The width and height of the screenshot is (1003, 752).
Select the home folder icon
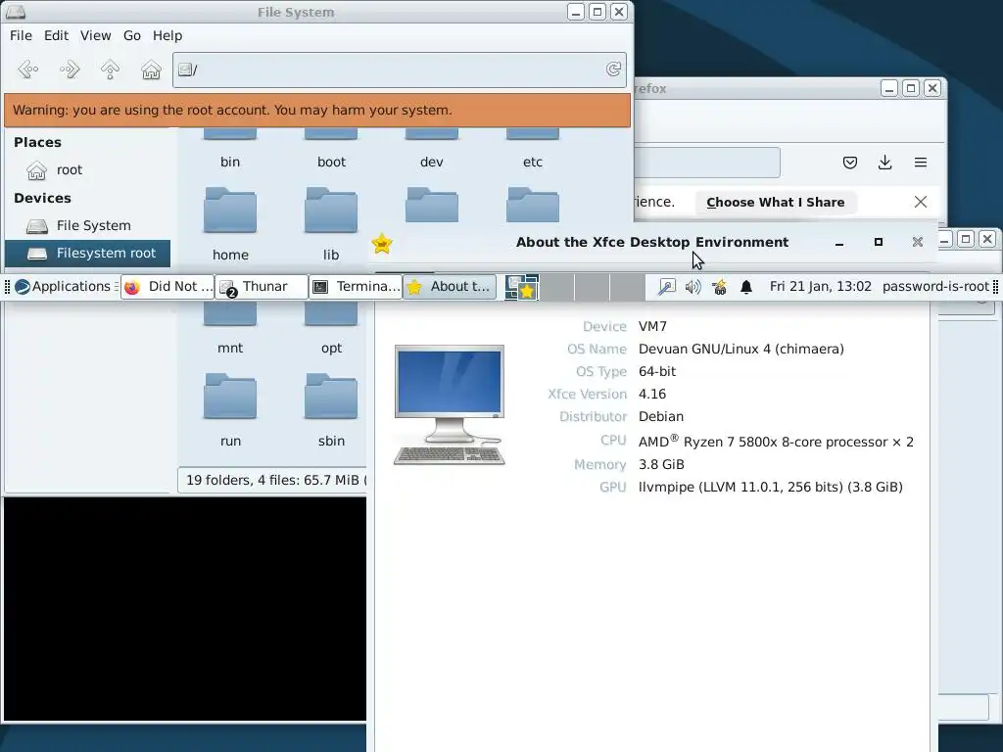[x=230, y=210]
